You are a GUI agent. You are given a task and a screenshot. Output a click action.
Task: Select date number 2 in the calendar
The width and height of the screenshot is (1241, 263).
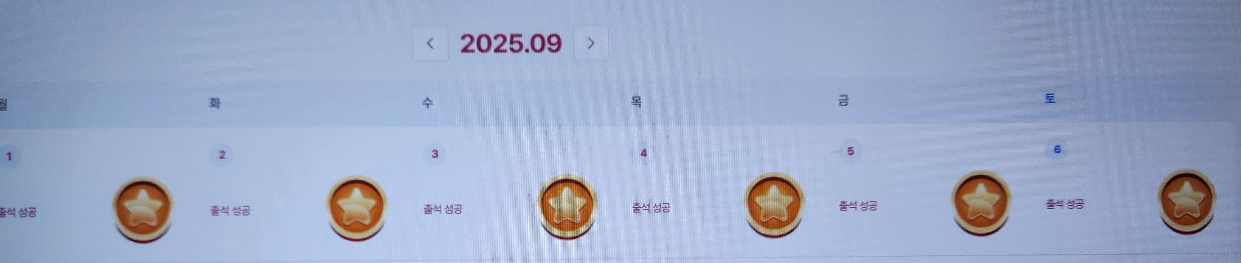pos(222,155)
